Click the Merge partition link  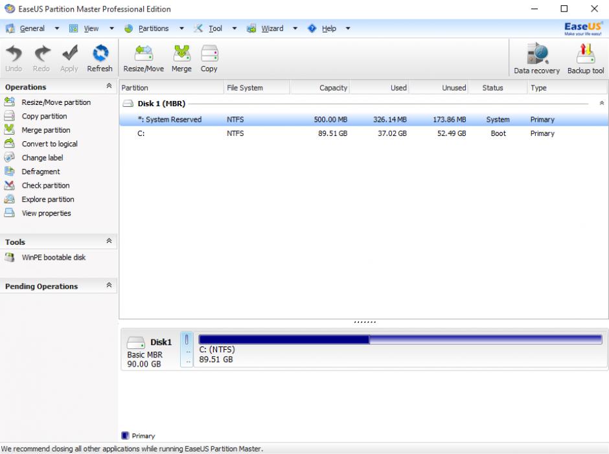[46, 130]
